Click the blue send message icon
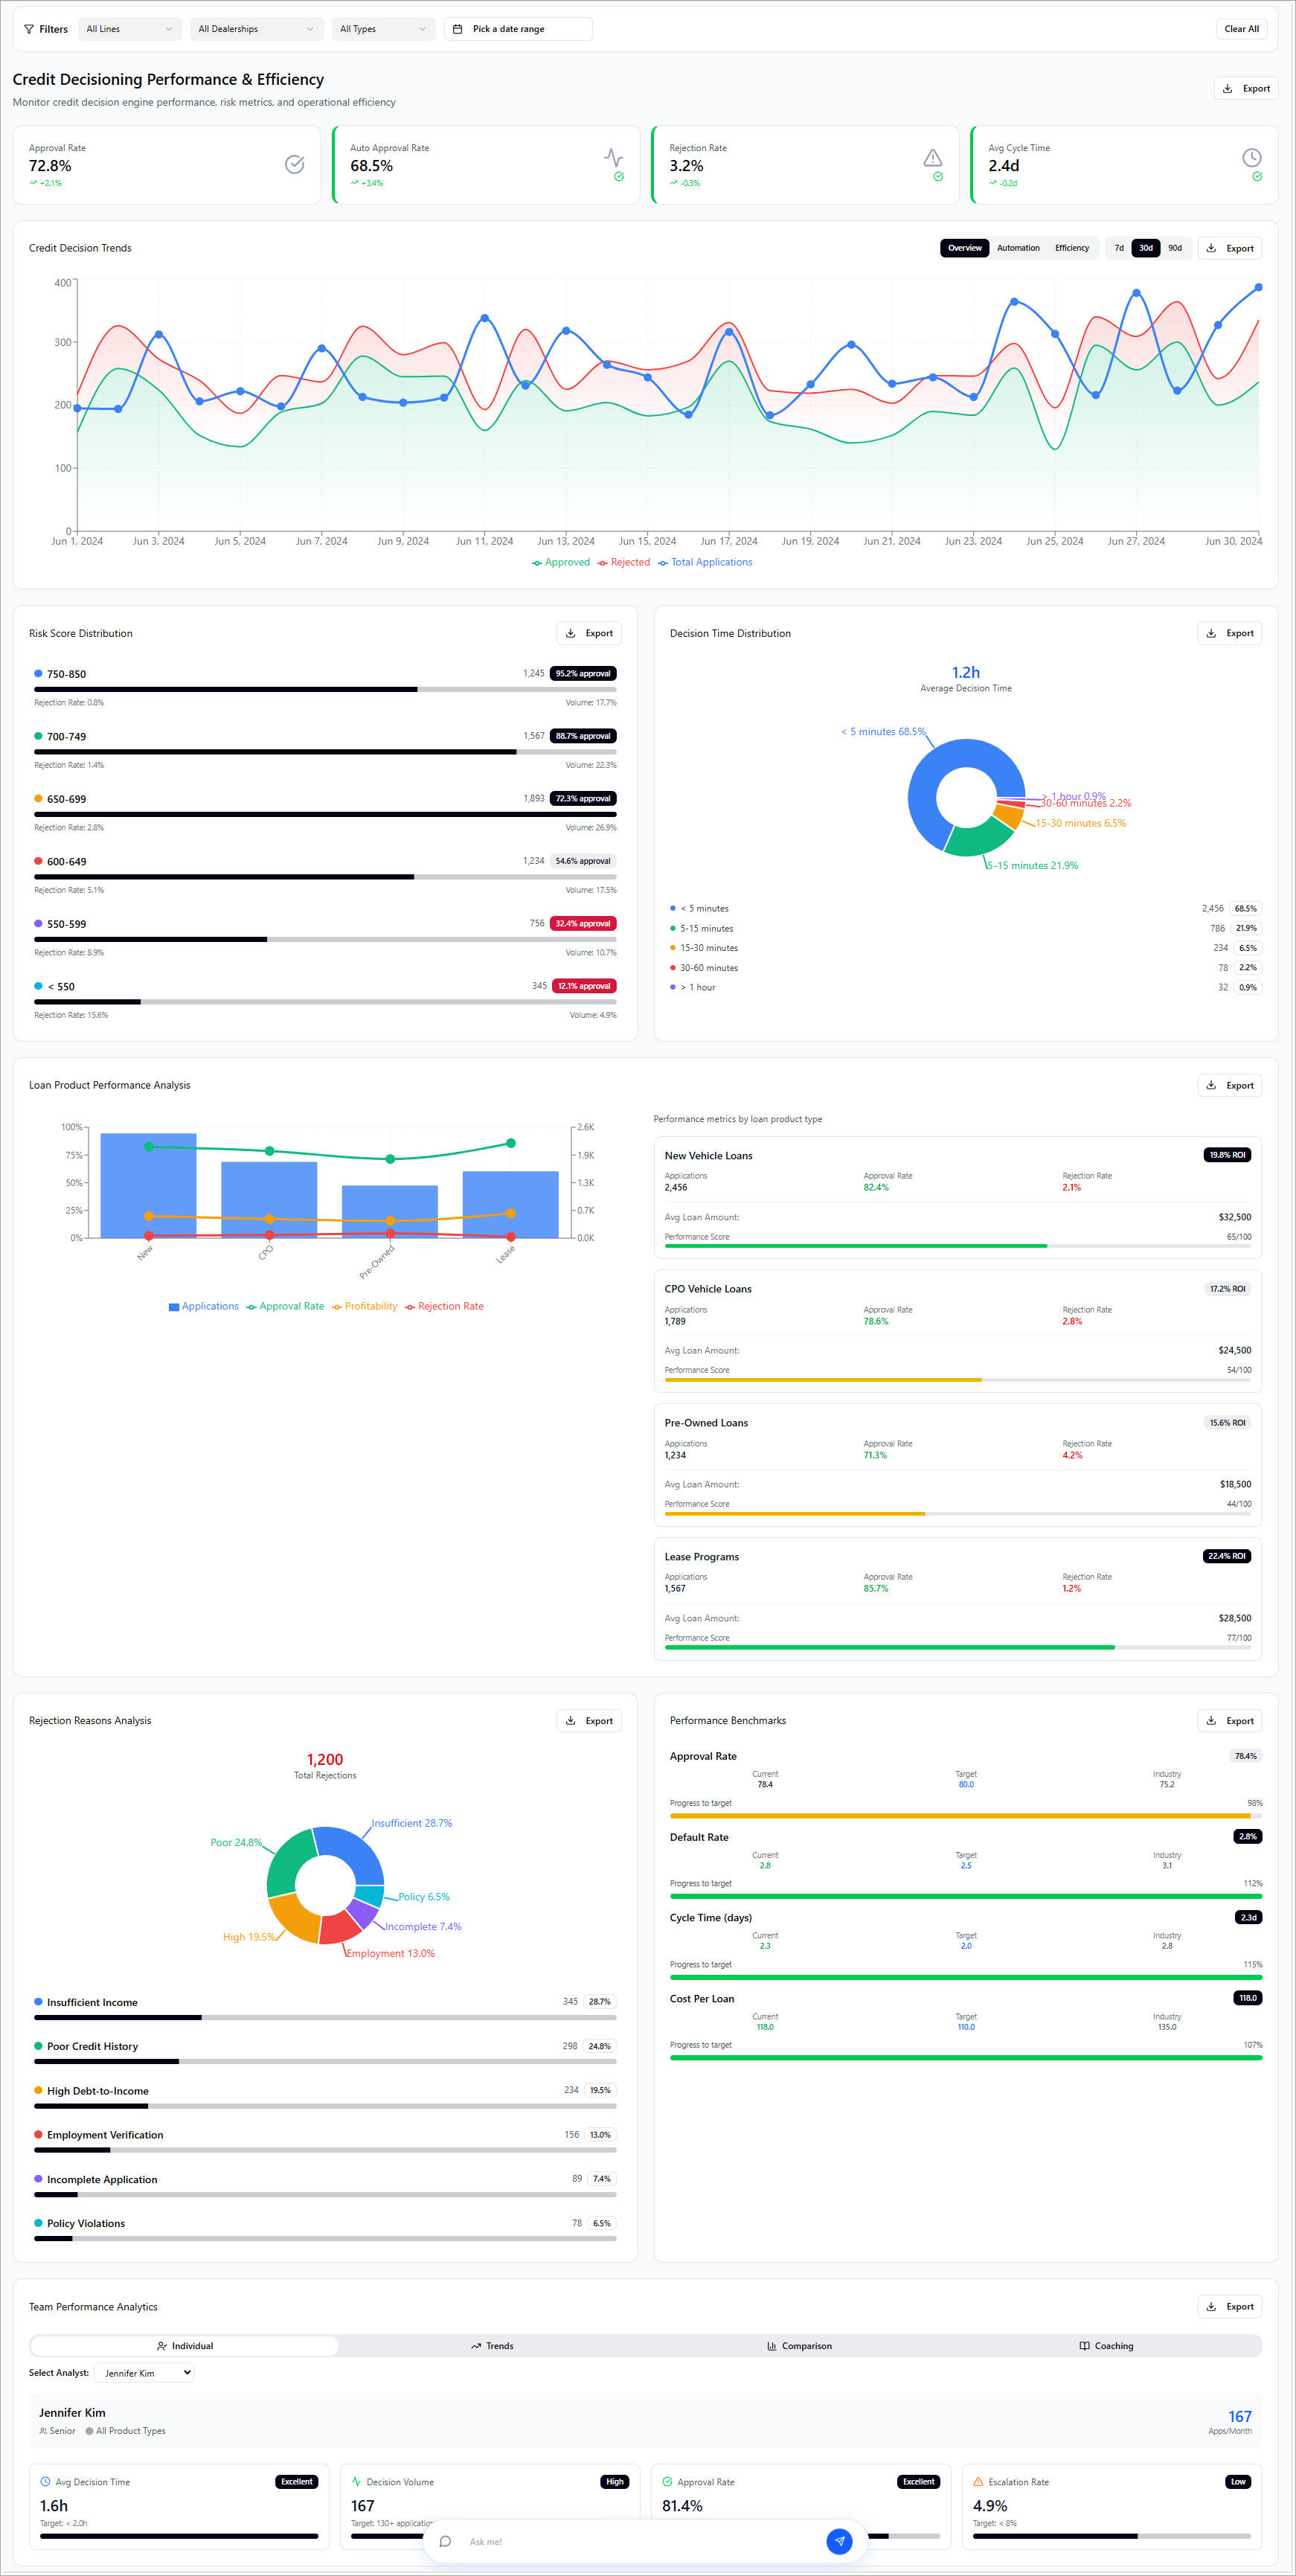1296x2576 pixels. pyautogui.click(x=839, y=2541)
